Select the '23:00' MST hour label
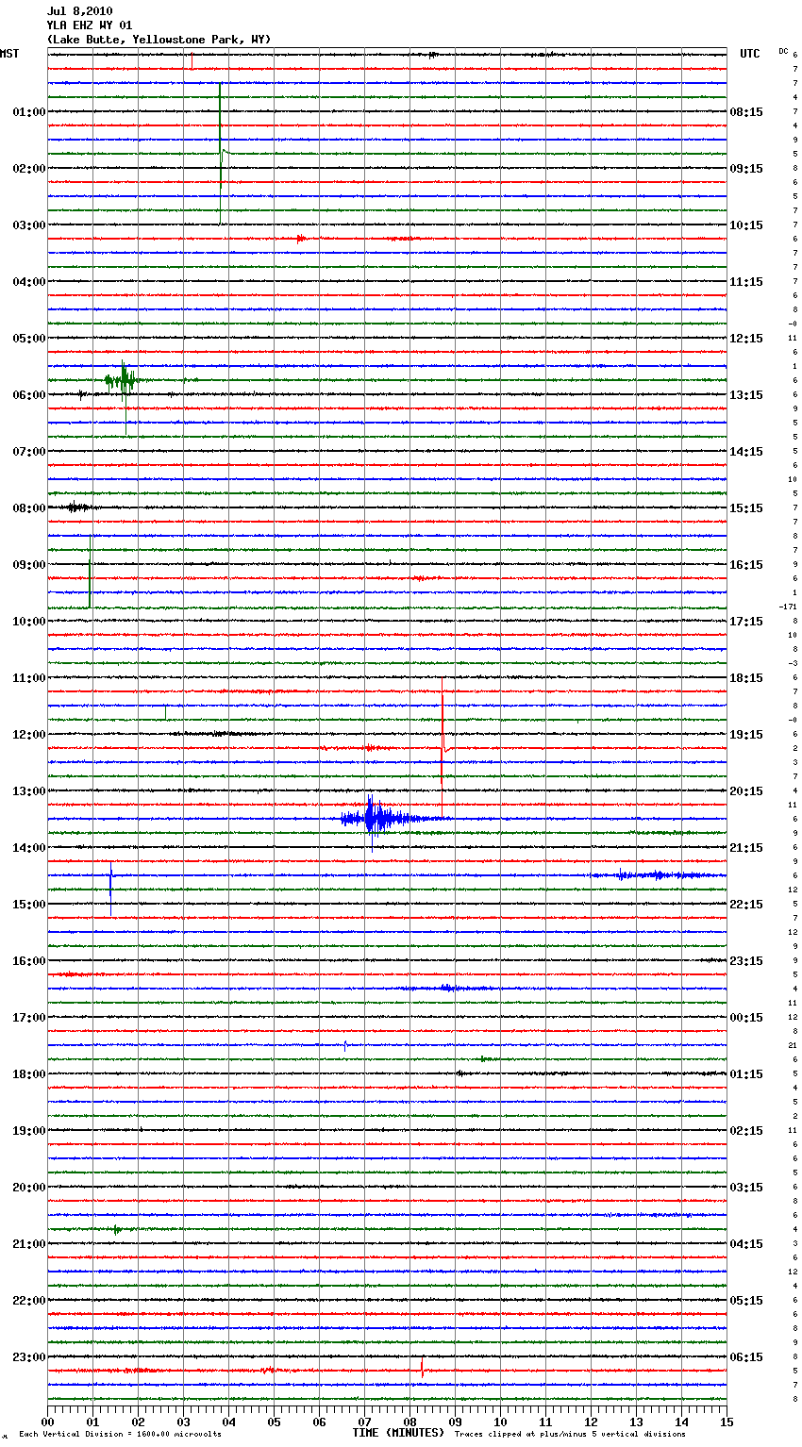This screenshot has width=802, height=1447. pos(28,1357)
